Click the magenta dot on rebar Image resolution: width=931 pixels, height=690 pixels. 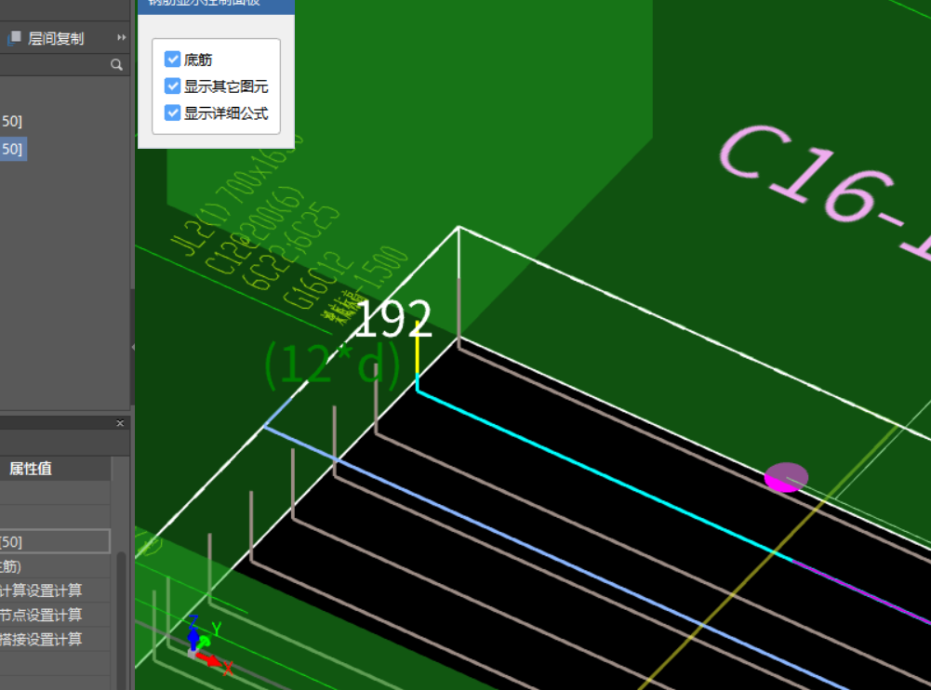[x=786, y=477]
